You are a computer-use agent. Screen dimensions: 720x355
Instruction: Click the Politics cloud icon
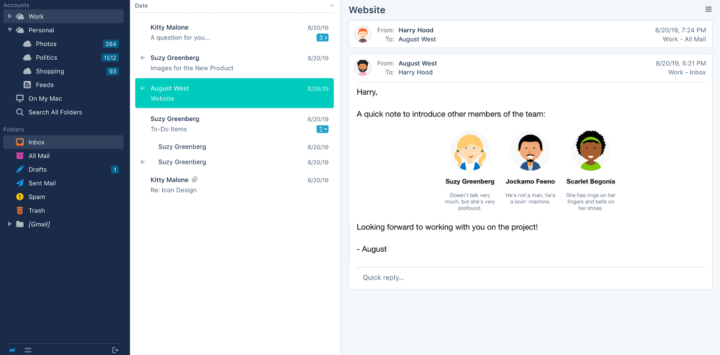(x=27, y=58)
